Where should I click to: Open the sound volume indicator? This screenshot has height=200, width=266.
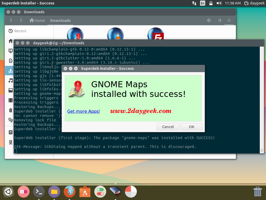pos(219,3)
